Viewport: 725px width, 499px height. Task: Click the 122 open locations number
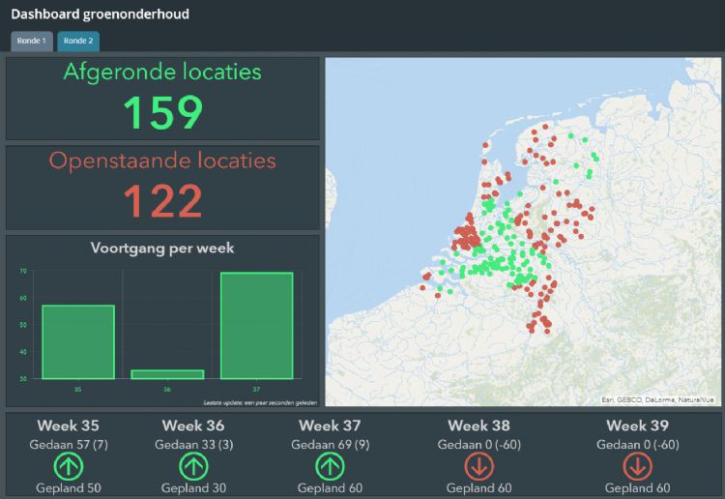pos(162,200)
